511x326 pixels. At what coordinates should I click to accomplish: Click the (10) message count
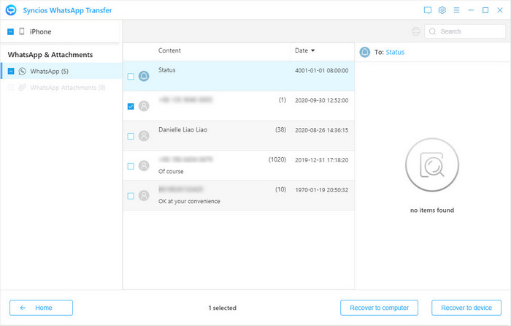280,189
